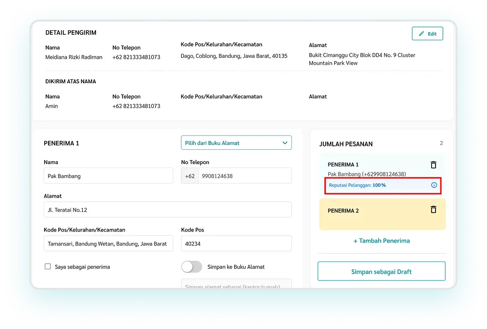The image size is (487, 329).
Task: Click chevron arrow of Buku Alamat dropdown
Action: pyautogui.click(x=285, y=143)
